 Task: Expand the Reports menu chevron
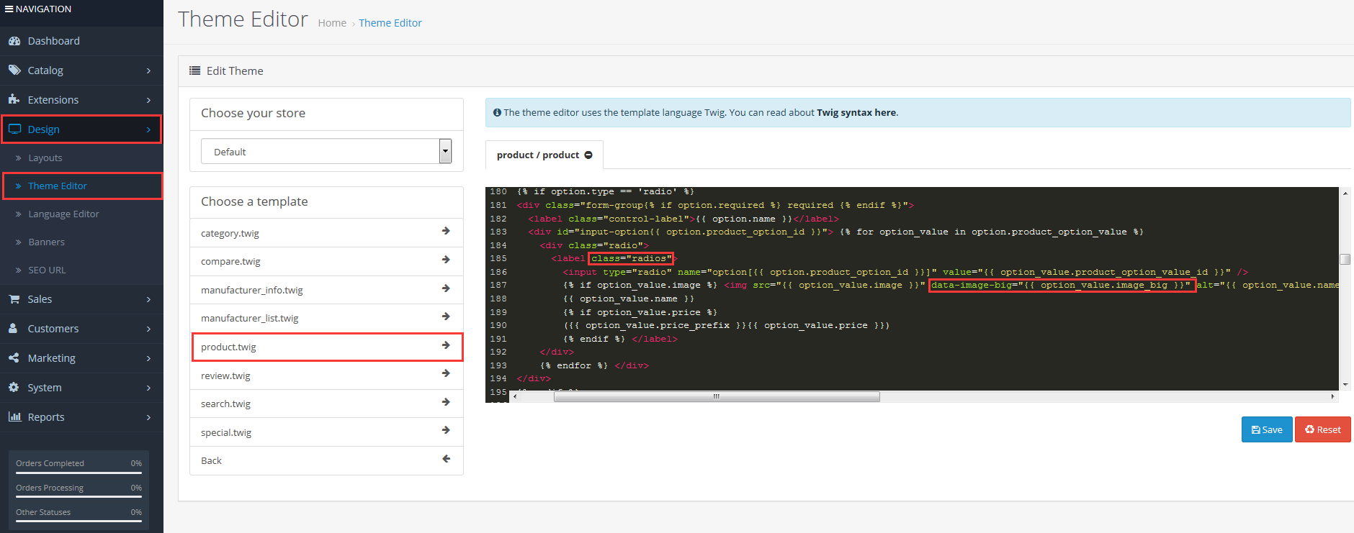[148, 417]
